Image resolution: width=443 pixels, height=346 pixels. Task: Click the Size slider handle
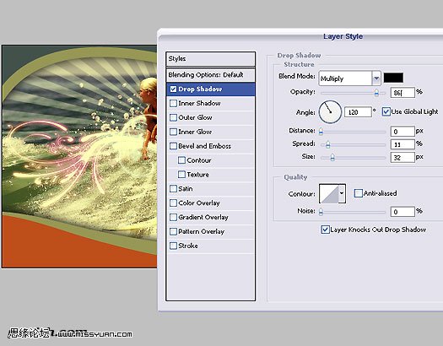click(x=332, y=157)
